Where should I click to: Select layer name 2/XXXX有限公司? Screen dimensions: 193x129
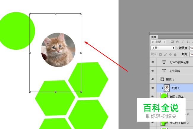tap(179, 62)
